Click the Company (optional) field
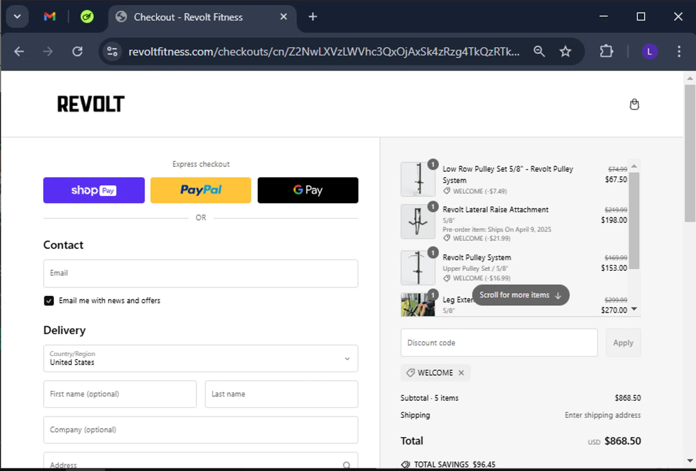This screenshot has height=471, width=696. 200,430
